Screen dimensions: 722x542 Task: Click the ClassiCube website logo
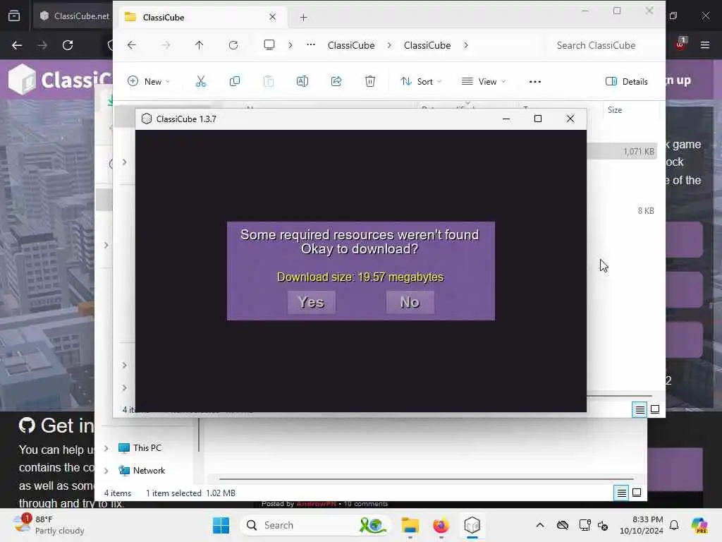click(x=59, y=79)
